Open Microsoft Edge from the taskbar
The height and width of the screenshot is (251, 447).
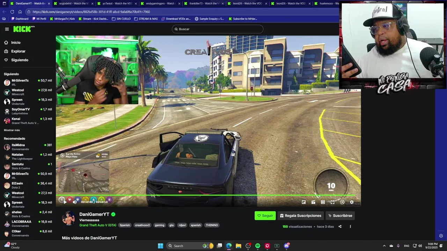tap(229, 246)
